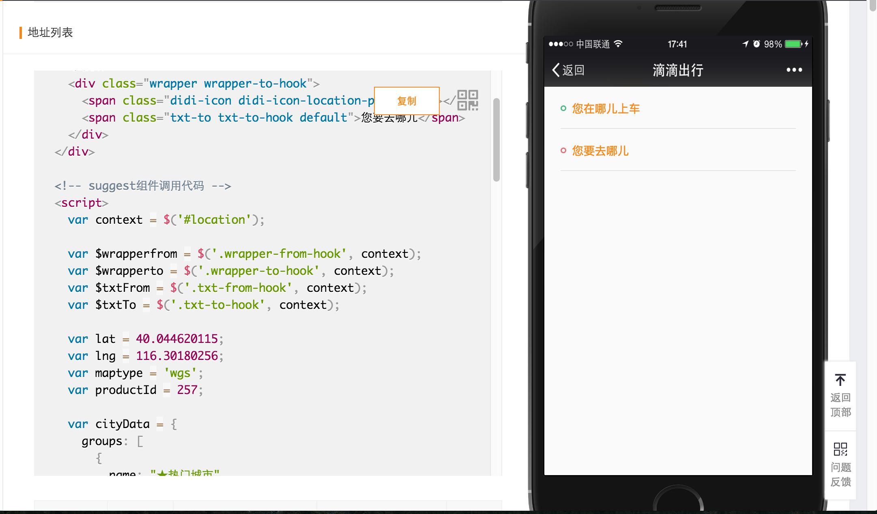Click the '.wrapper-to-hook' selector string

click(x=259, y=271)
